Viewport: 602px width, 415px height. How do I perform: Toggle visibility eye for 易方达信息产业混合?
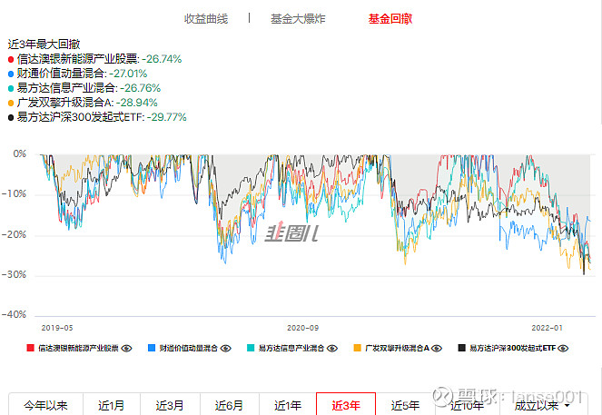[332, 348]
